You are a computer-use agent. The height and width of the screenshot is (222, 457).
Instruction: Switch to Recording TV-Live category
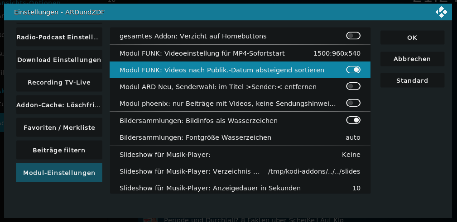coord(59,82)
